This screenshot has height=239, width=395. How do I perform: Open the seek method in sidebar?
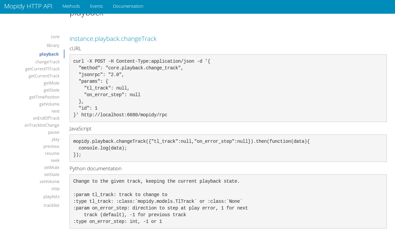click(x=55, y=161)
